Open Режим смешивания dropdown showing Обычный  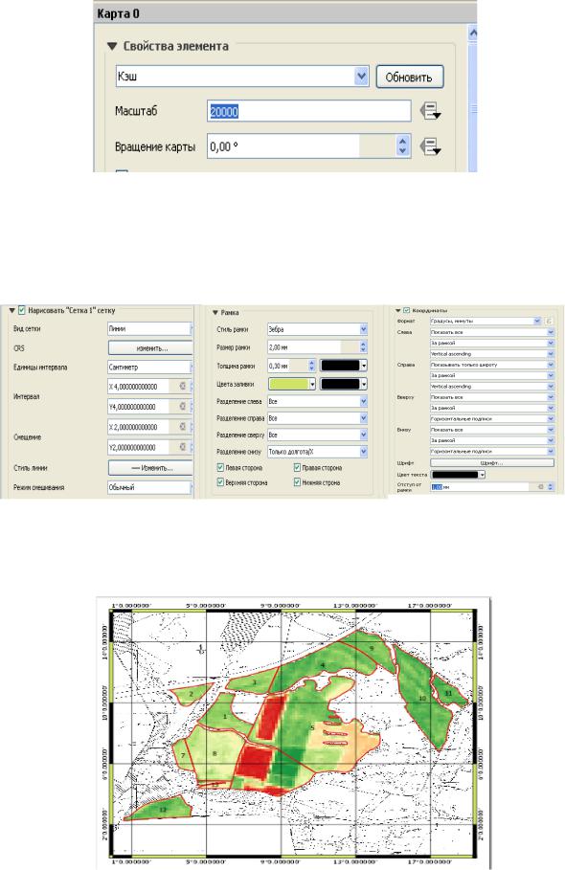click(149, 487)
